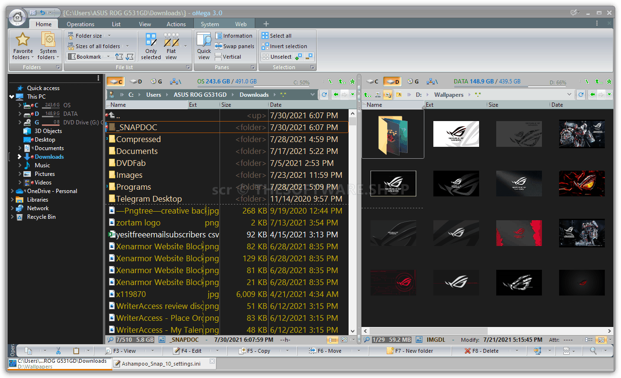
Task: Expand the Documents node in tree
Action: pyautogui.click(x=20, y=148)
